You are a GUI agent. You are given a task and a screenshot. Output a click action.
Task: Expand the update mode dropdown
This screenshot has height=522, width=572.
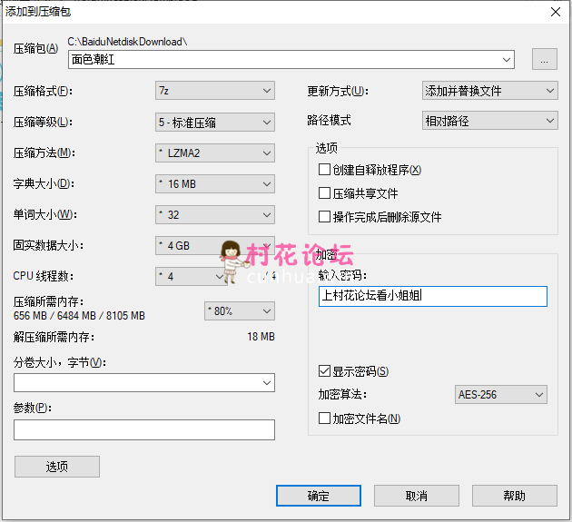[x=489, y=91]
